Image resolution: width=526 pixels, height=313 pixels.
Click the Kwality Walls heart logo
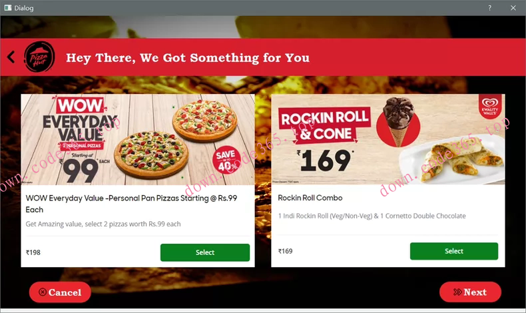click(x=490, y=107)
